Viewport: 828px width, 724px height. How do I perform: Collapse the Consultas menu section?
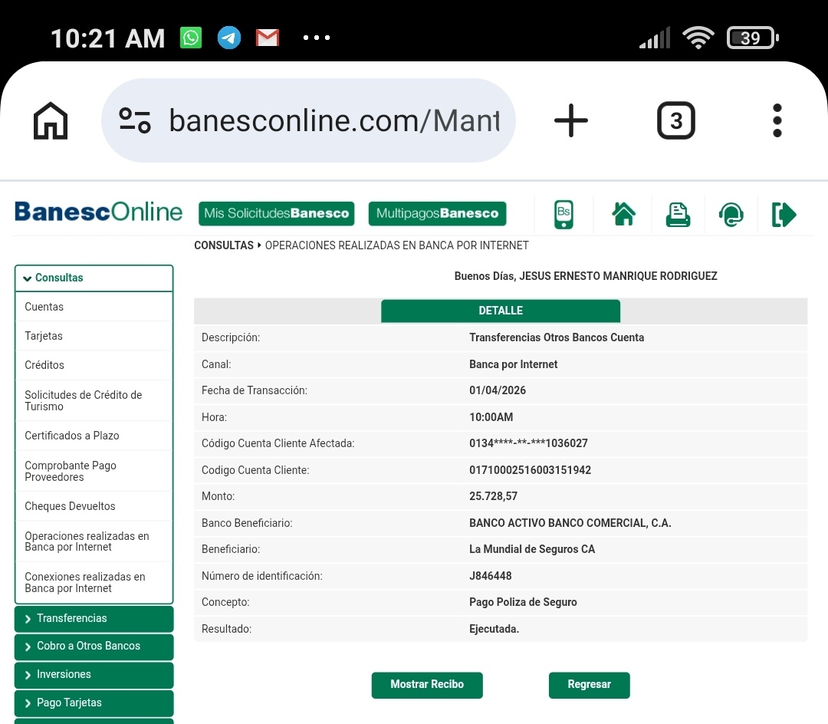[94, 278]
